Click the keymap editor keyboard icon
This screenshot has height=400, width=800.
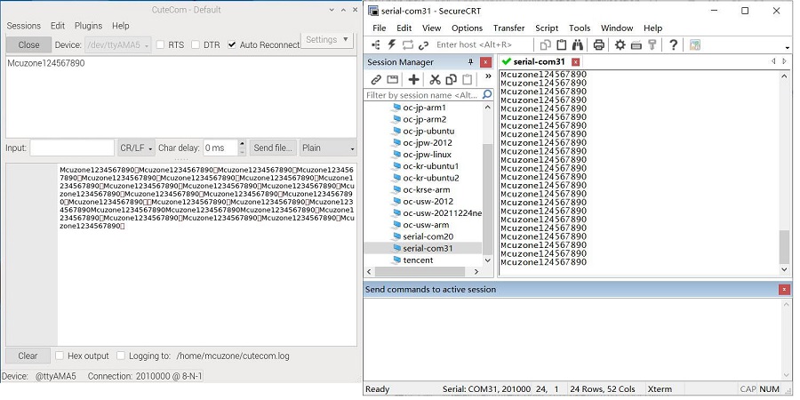tap(636, 45)
